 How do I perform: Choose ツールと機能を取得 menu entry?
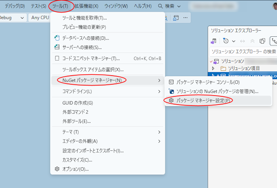tap(84, 18)
